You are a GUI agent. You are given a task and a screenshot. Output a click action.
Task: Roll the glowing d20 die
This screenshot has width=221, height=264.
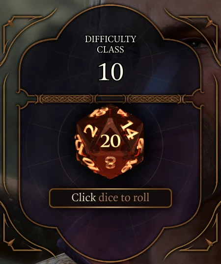coord(110,141)
